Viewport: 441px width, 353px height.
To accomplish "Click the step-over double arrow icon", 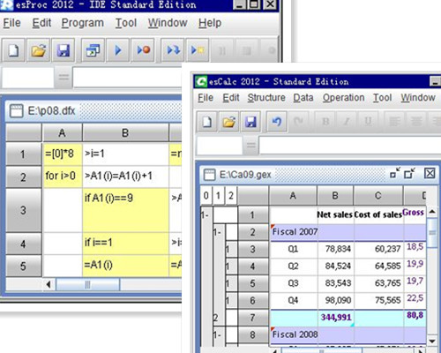I will (173, 50).
